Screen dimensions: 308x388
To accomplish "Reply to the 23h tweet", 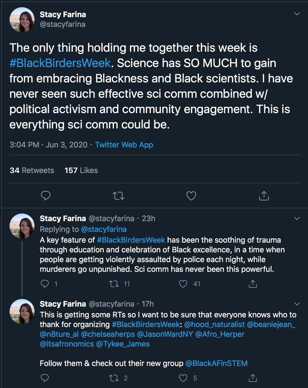I will [45, 284].
